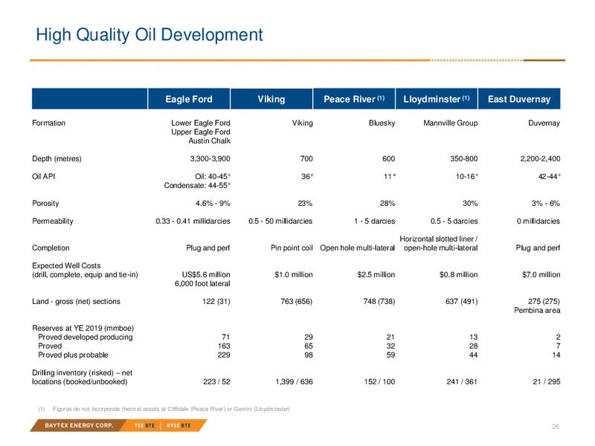This screenshot has width=595, height=446.
Task: Click Viking well cost '$1.0 million'
Action: 294,274
